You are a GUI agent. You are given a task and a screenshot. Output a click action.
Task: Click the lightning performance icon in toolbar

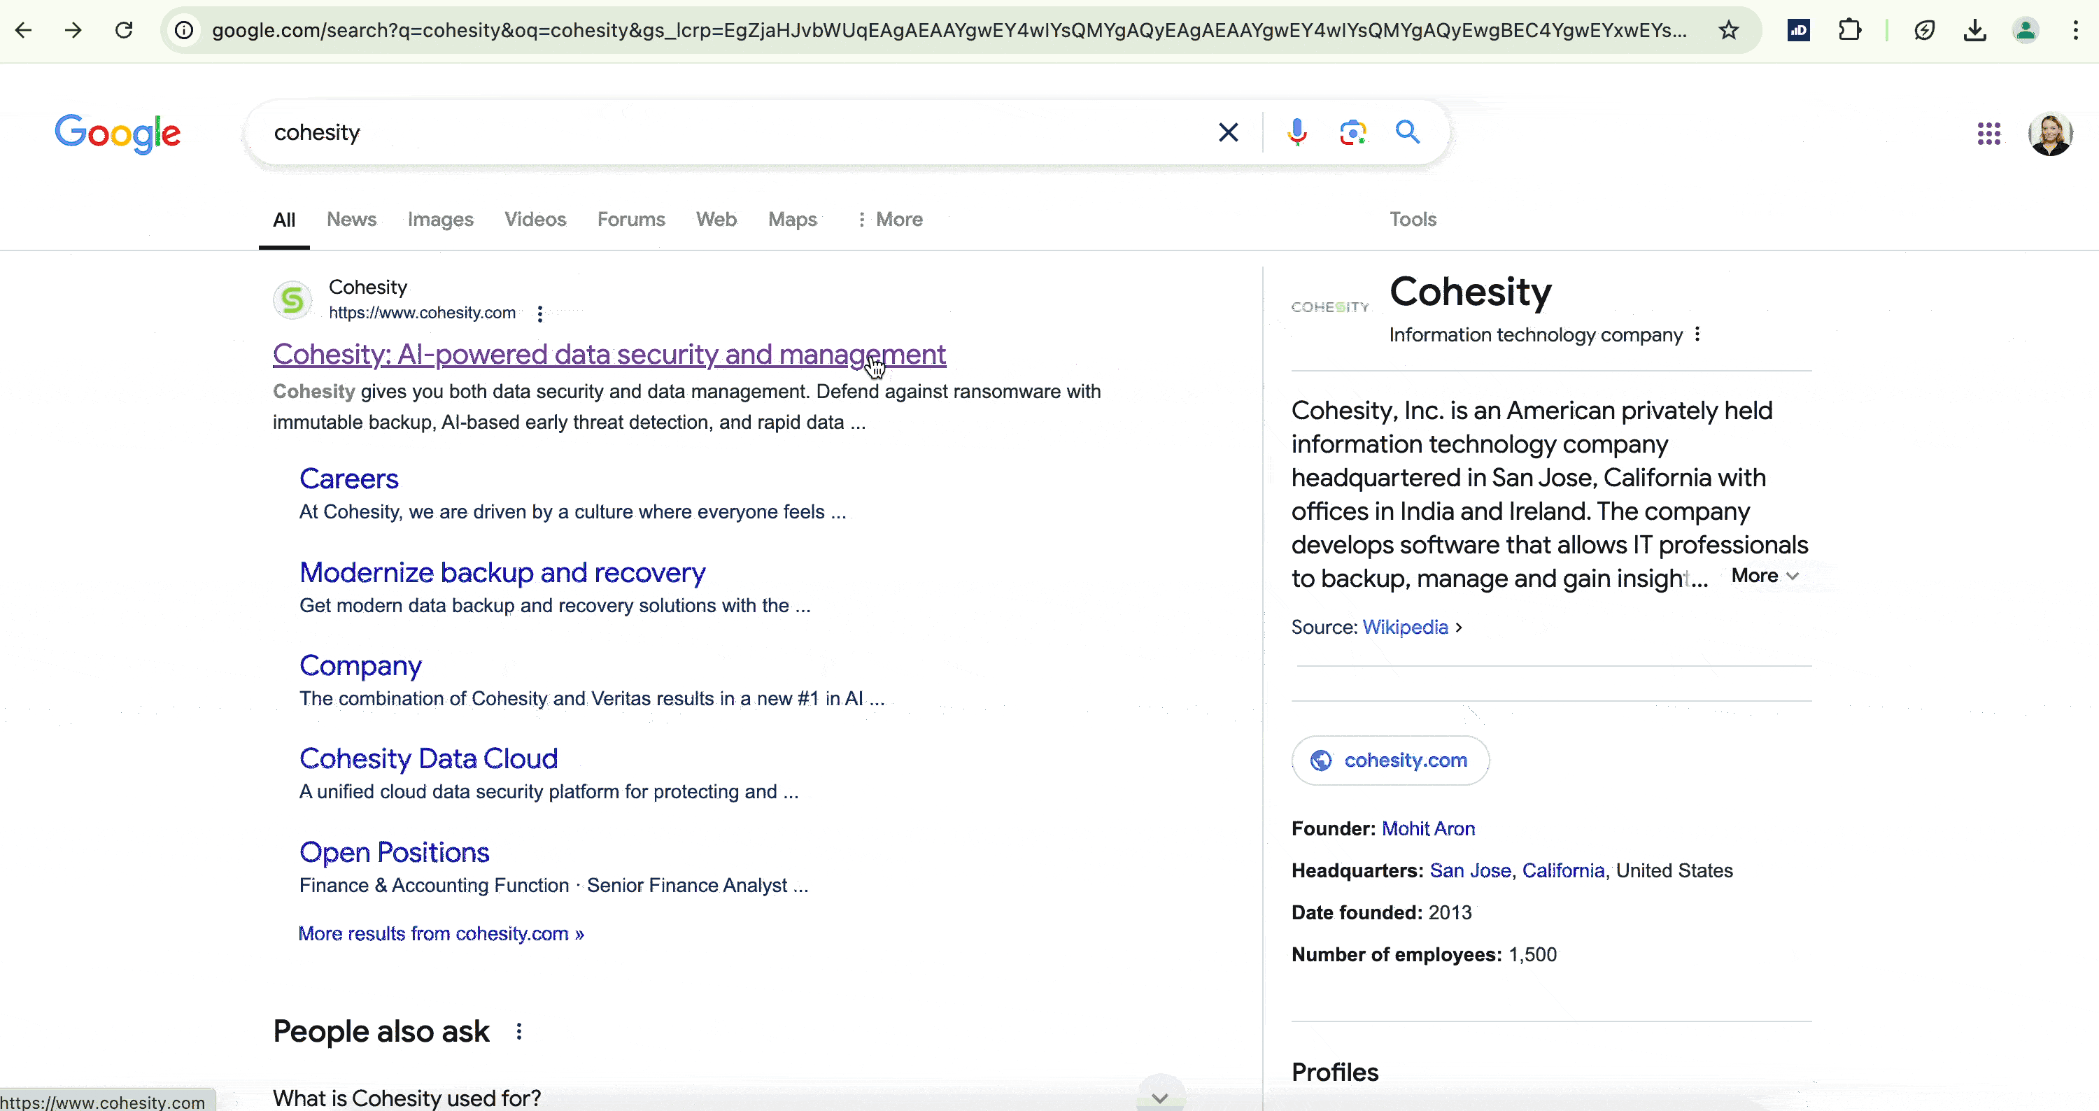pyautogui.click(x=1924, y=30)
